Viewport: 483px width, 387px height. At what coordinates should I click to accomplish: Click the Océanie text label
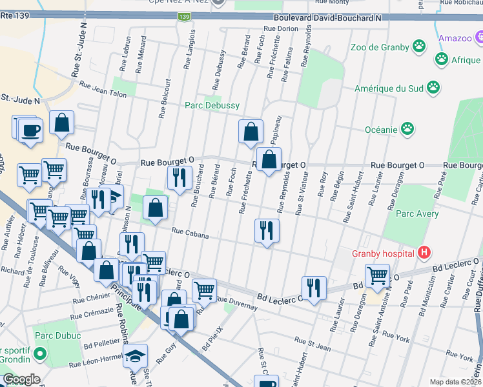coord(381,130)
